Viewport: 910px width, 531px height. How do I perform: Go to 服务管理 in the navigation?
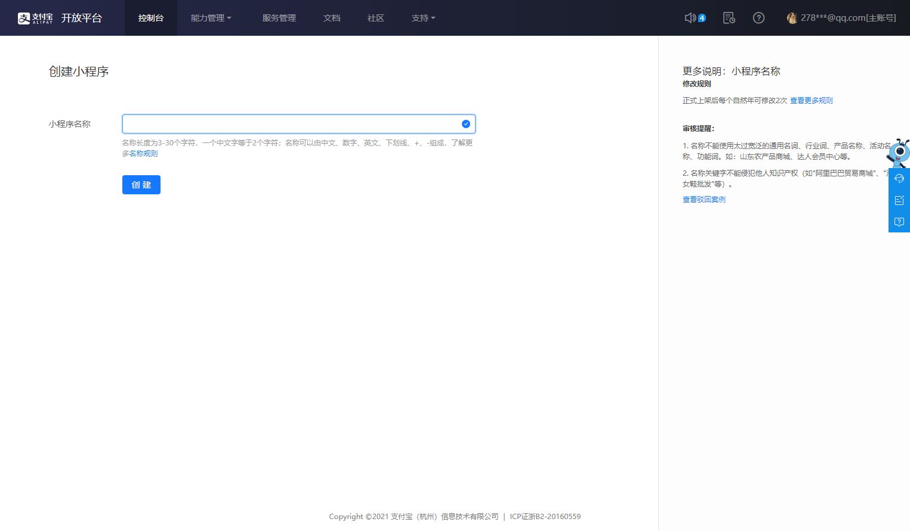point(279,18)
